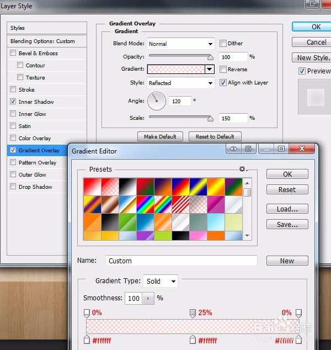Click Reset in the Gradient Editor
The width and height of the screenshot is (331, 350).
tap(287, 189)
